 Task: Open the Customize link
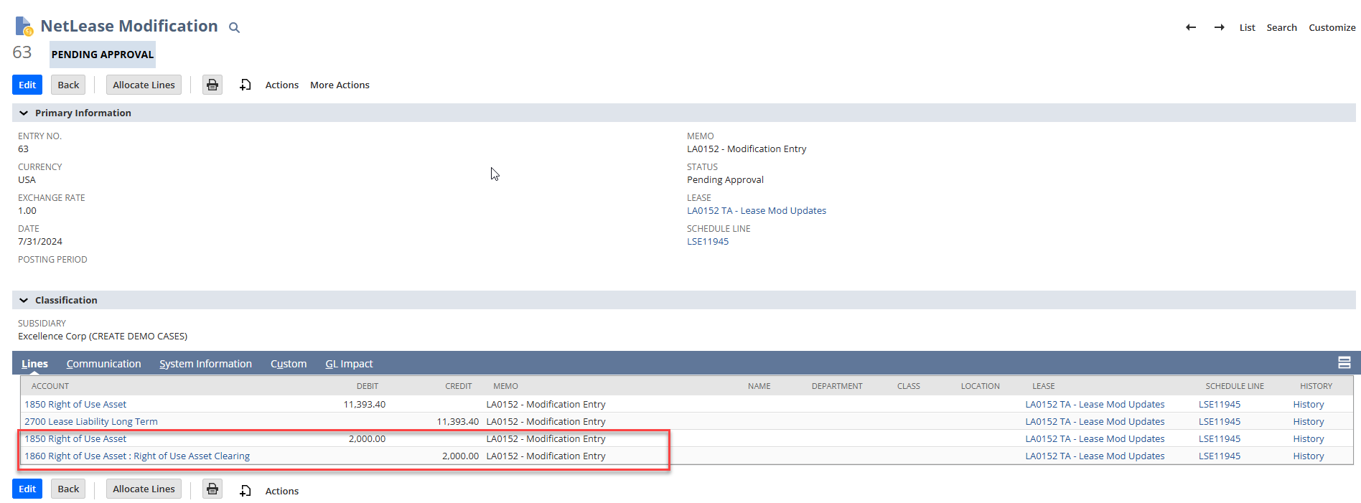[x=1332, y=27]
